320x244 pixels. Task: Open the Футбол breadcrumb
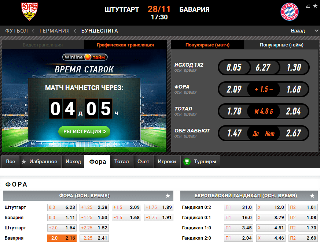pyautogui.click(x=16, y=31)
